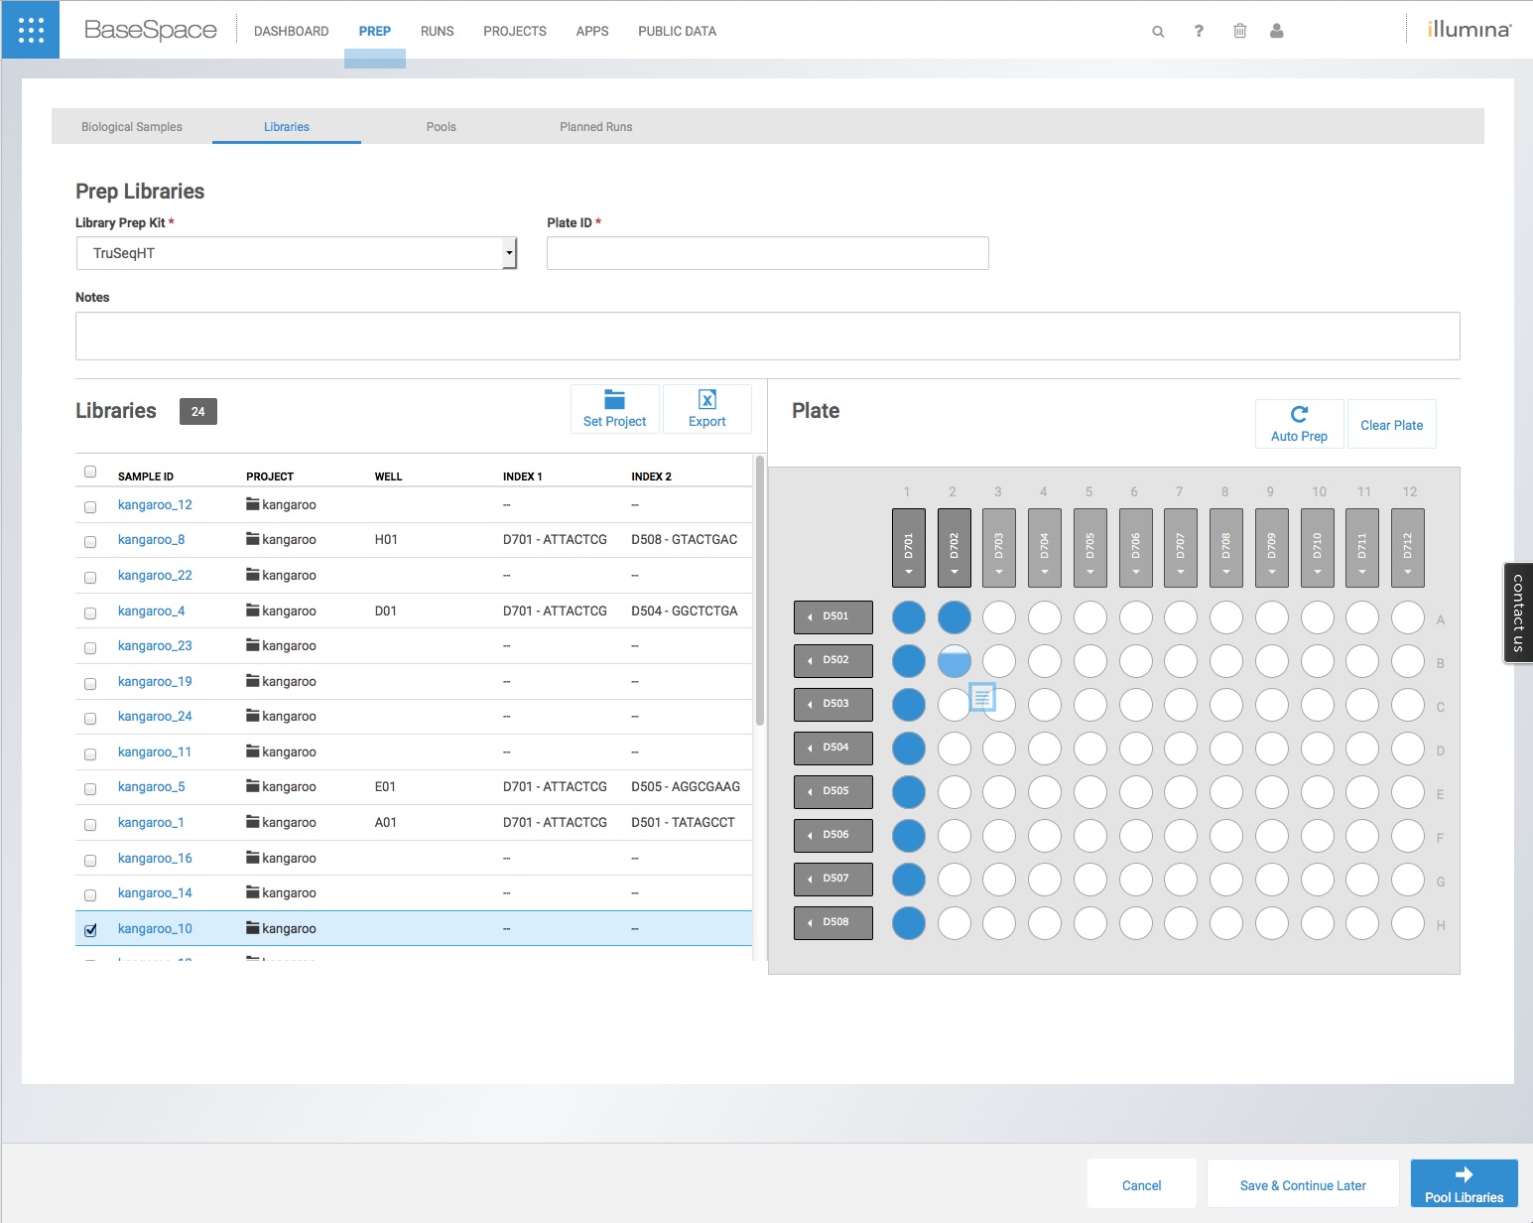Select empty well H12 on plate

(1408, 923)
